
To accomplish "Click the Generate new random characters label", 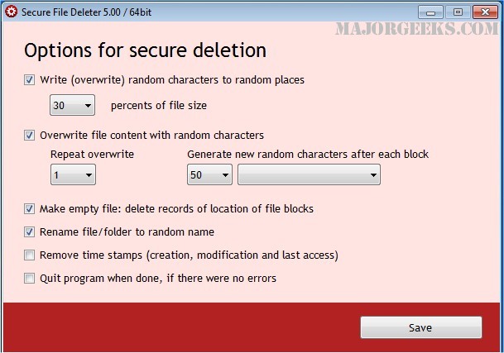I will [x=308, y=155].
